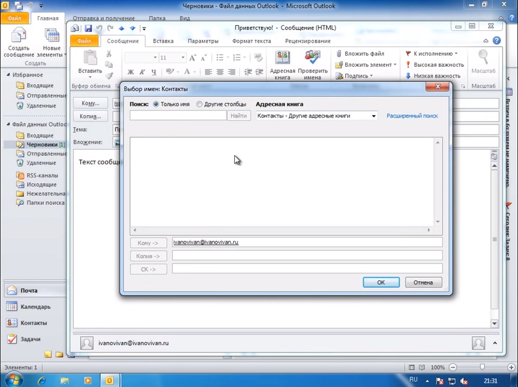Open the Формат текста tab

(251, 41)
